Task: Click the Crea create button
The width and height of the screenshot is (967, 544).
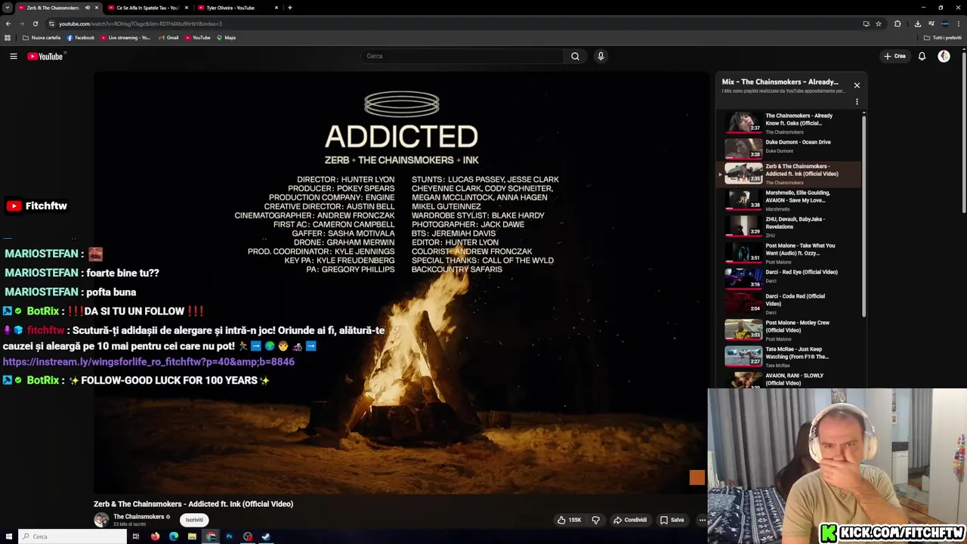Action: pos(894,56)
